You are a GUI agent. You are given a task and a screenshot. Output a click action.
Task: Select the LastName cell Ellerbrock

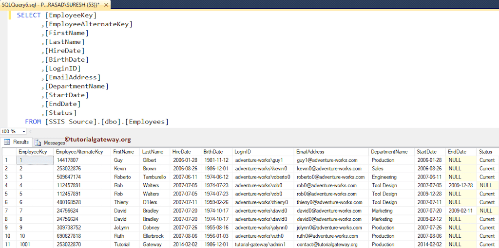(x=154, y=236)
